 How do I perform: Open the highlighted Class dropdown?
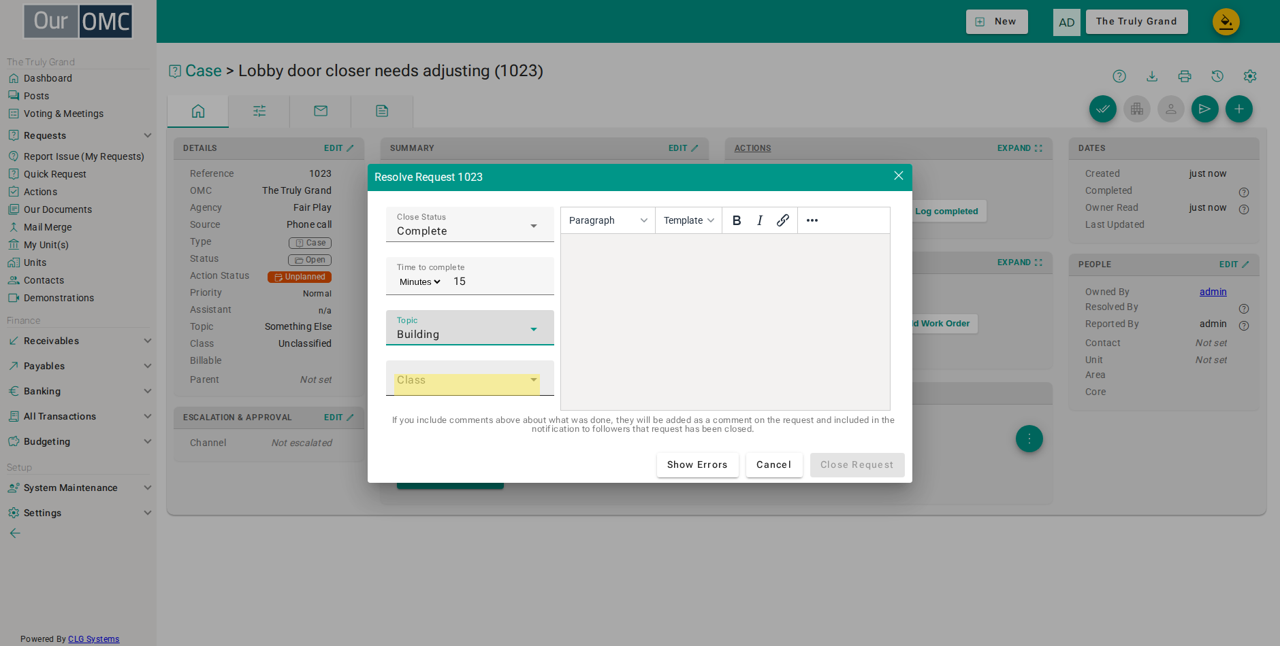click(x=470, y=379)
